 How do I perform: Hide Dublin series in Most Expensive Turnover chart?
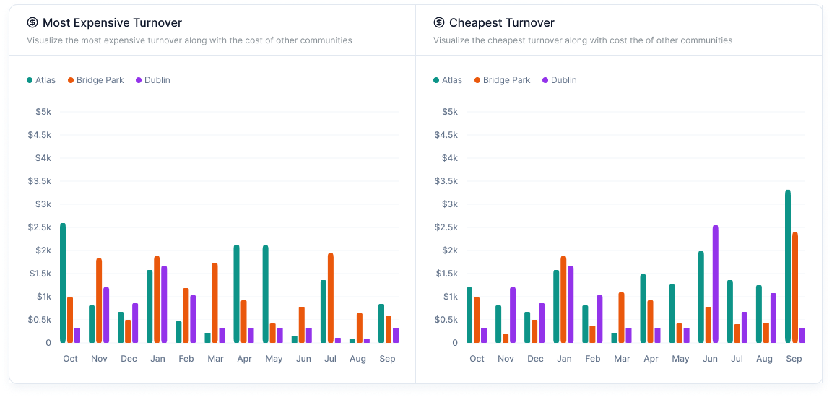(152, 80)
